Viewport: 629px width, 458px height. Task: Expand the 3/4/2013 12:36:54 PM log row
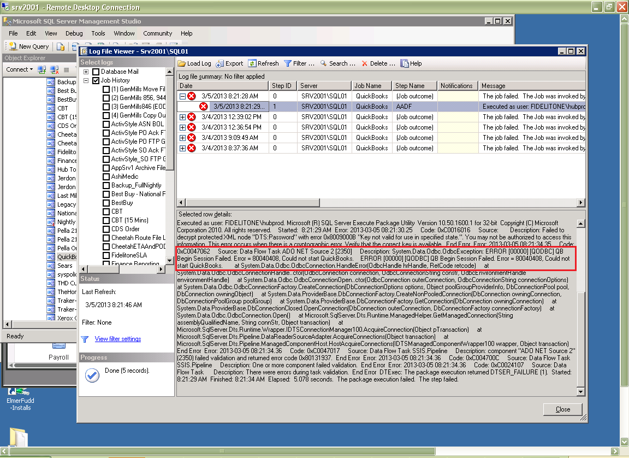[182, 128]
